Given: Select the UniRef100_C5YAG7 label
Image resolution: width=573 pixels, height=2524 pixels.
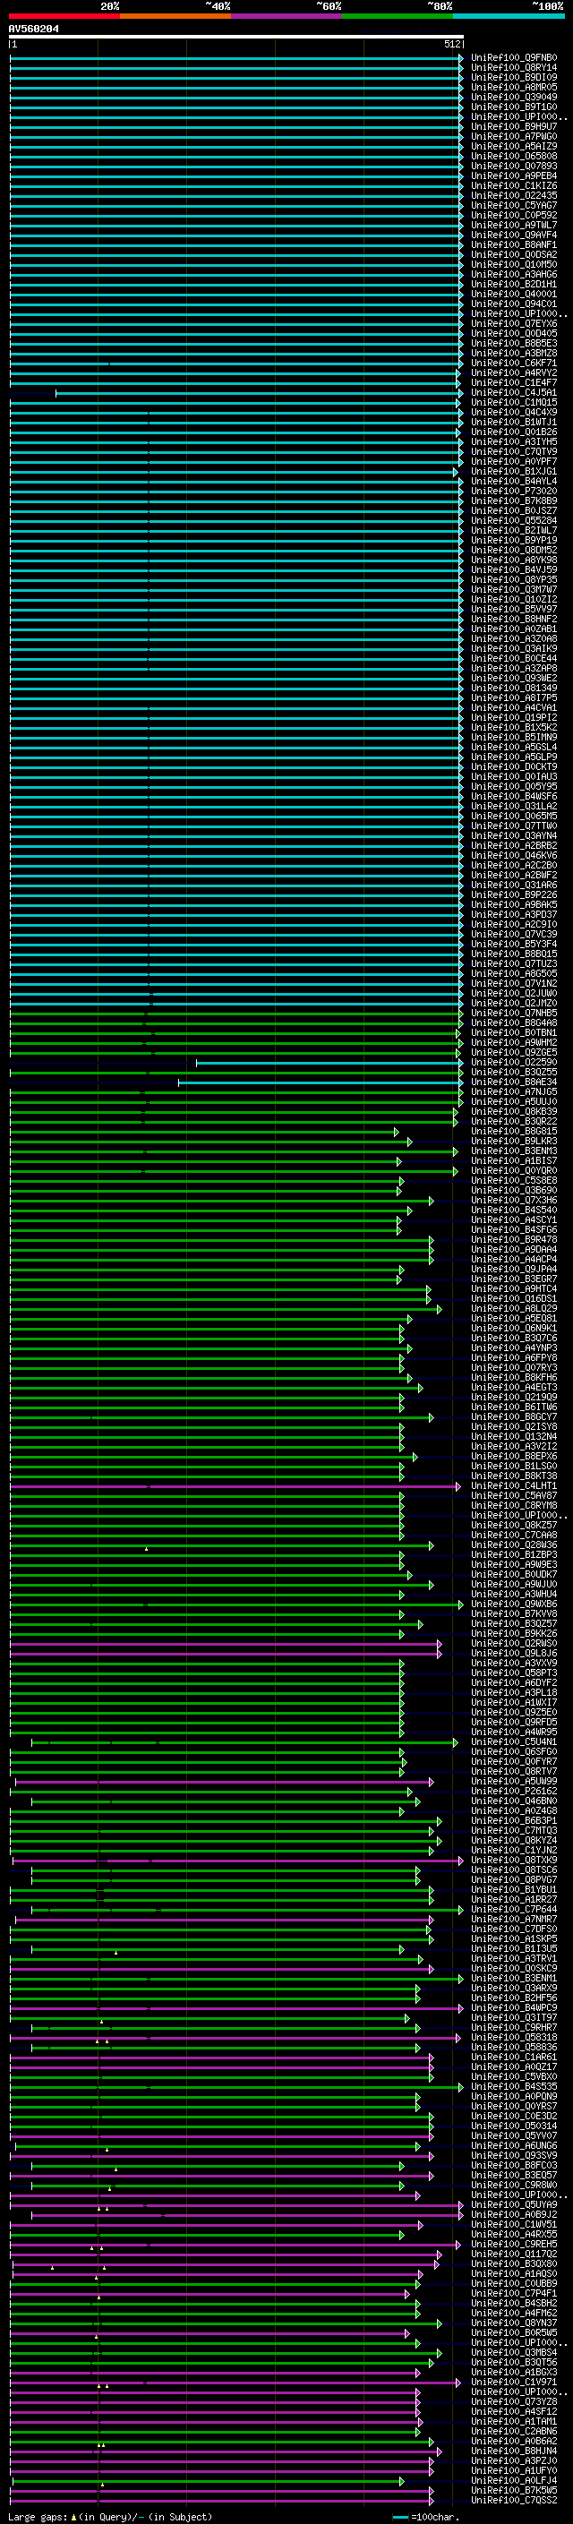Looking at the screenshot, I should point(513,206).
